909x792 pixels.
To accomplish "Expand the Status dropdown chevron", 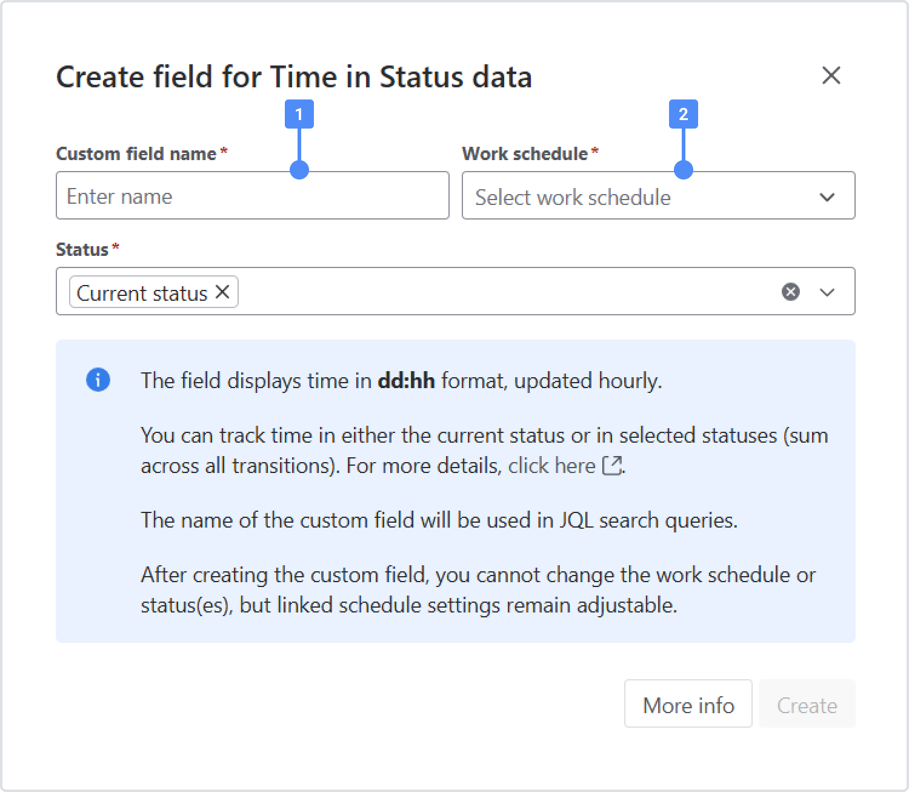I will (827, 292).
